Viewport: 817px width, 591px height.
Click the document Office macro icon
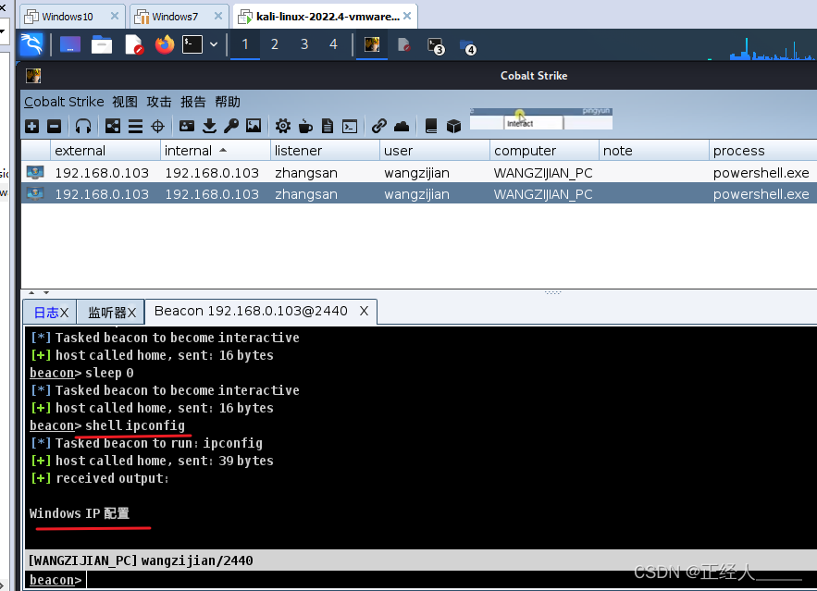pos(328,126)
